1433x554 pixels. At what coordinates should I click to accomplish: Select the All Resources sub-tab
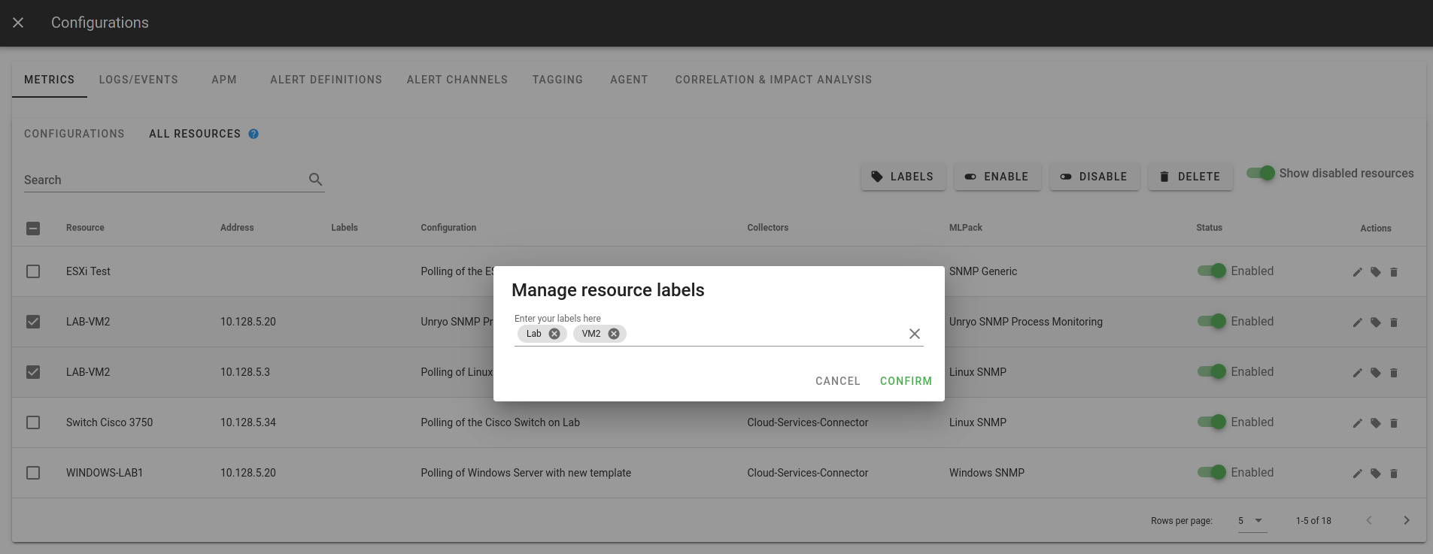[x=195, y=134]
